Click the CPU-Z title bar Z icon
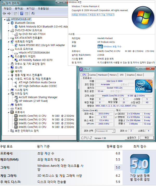156x186 pixels. coord(81,69)
